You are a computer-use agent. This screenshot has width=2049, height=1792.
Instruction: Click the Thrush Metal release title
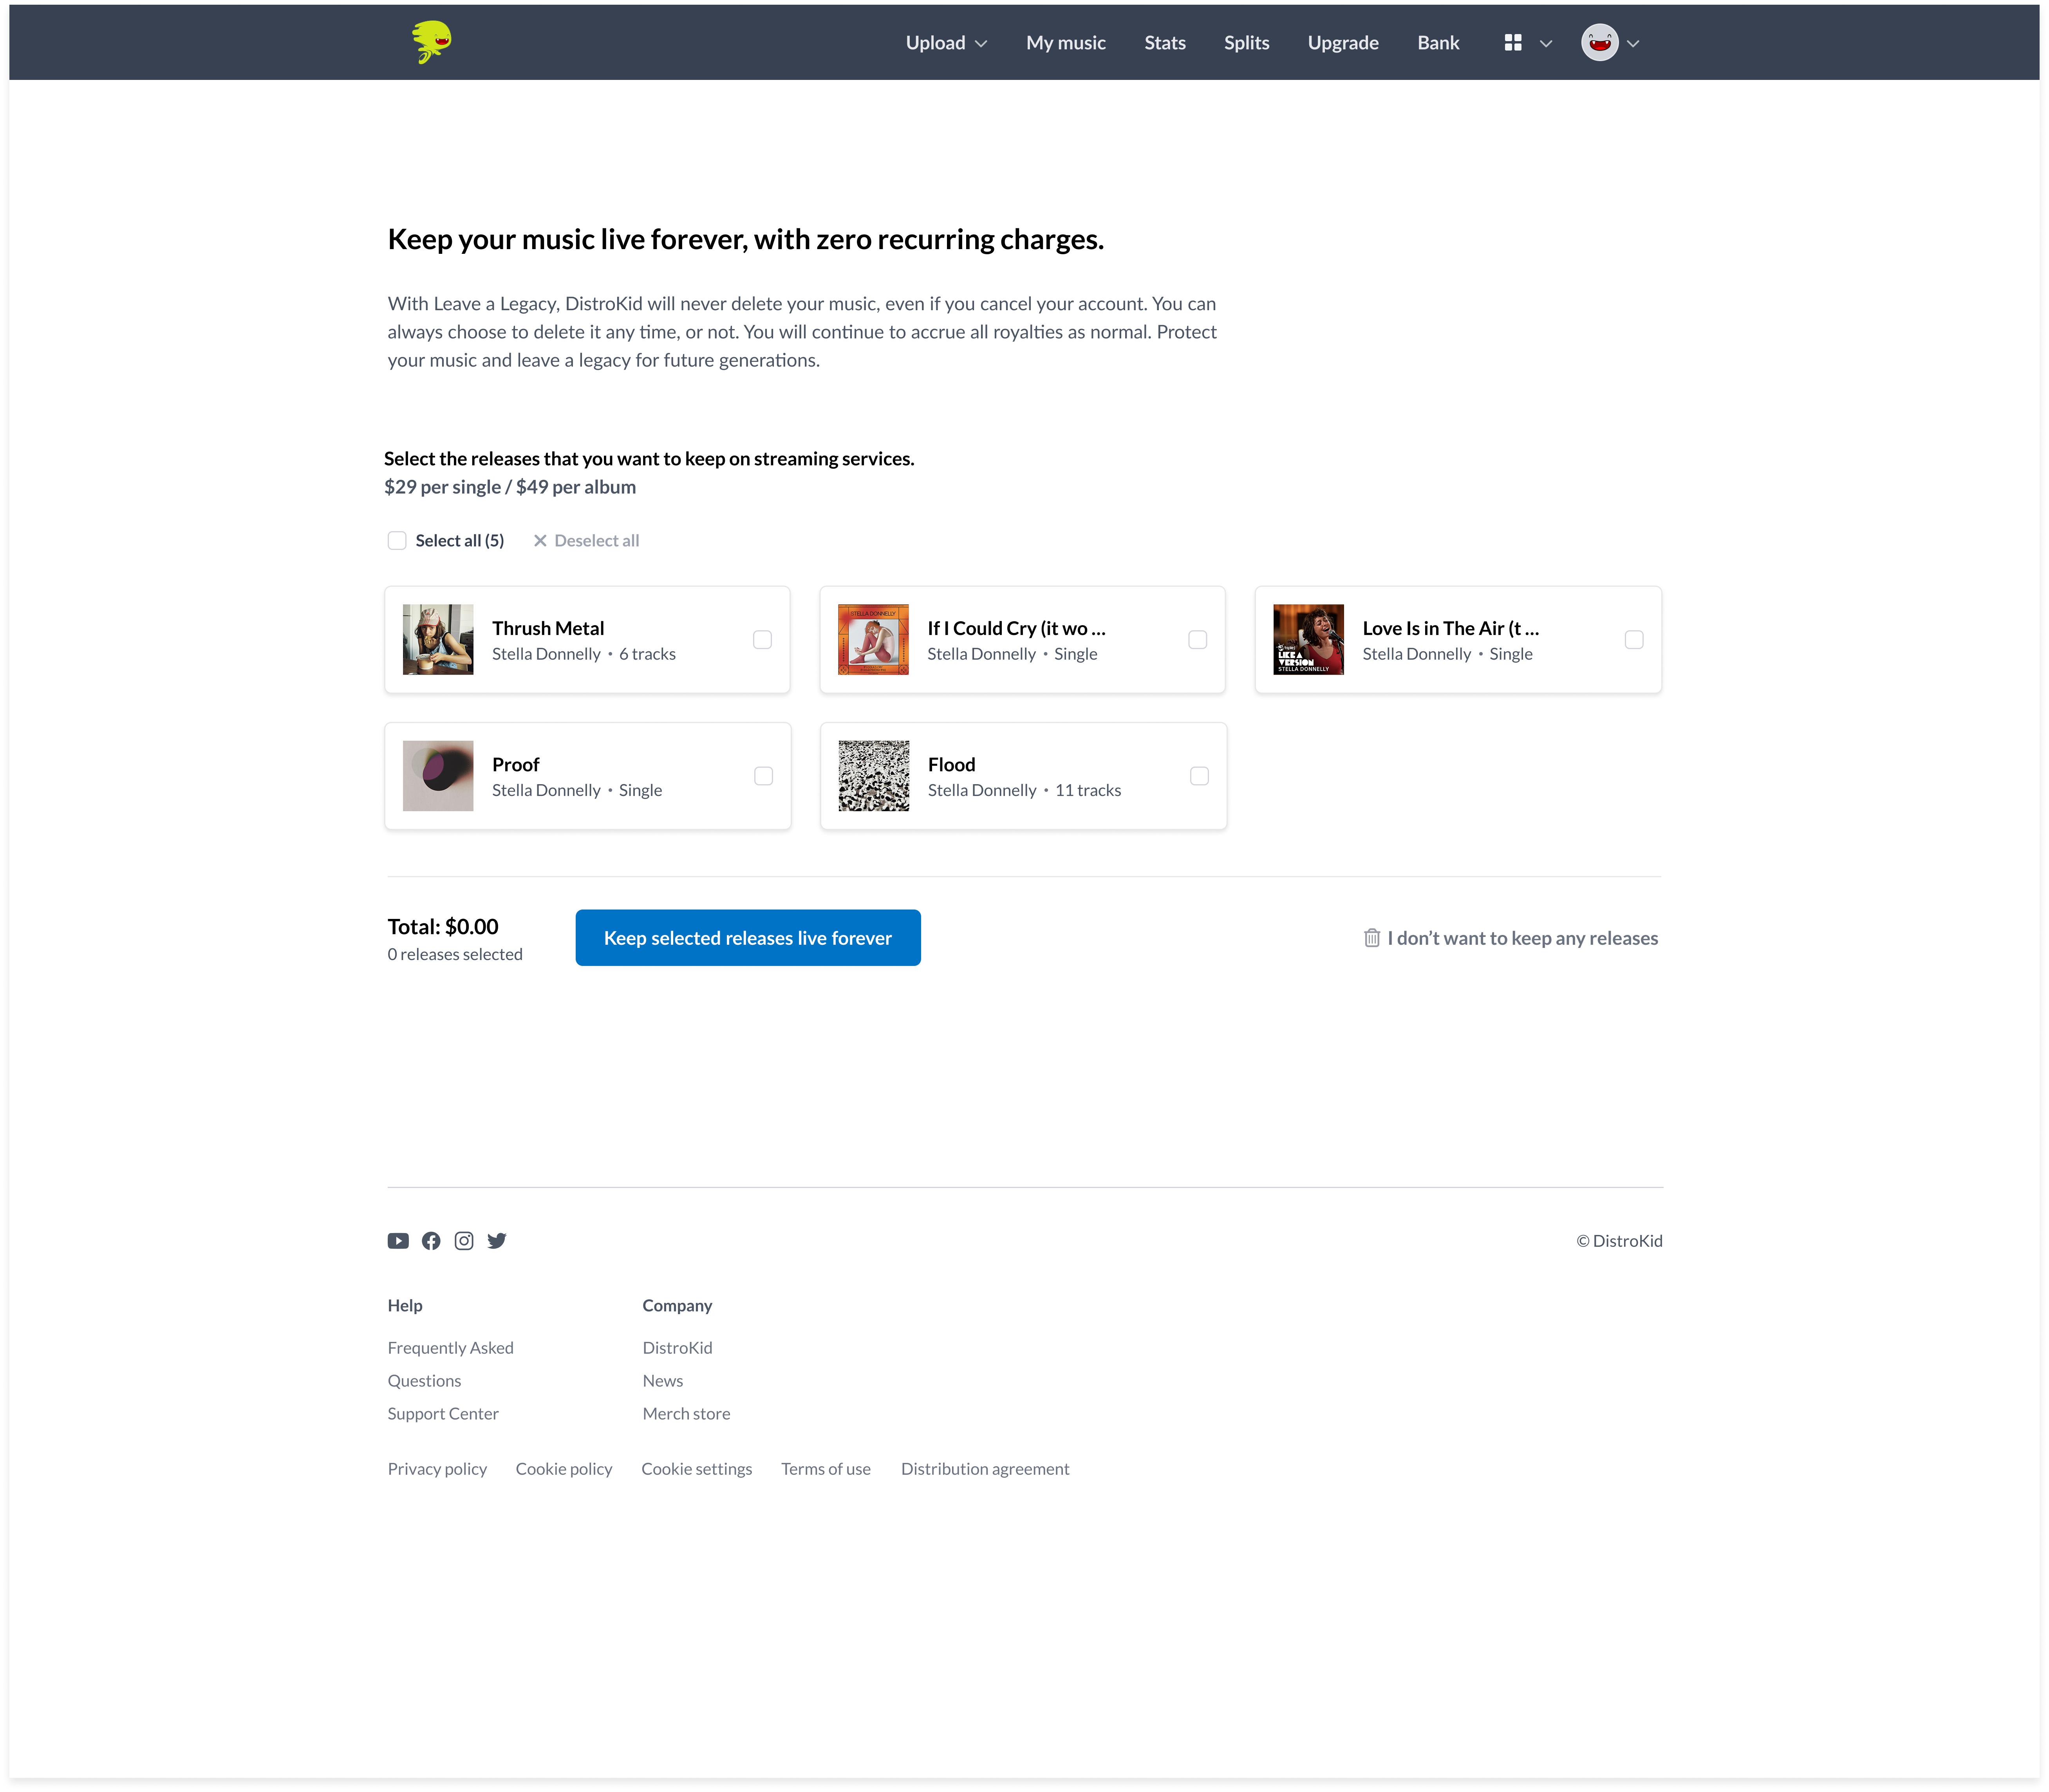(x=548, y=628)
